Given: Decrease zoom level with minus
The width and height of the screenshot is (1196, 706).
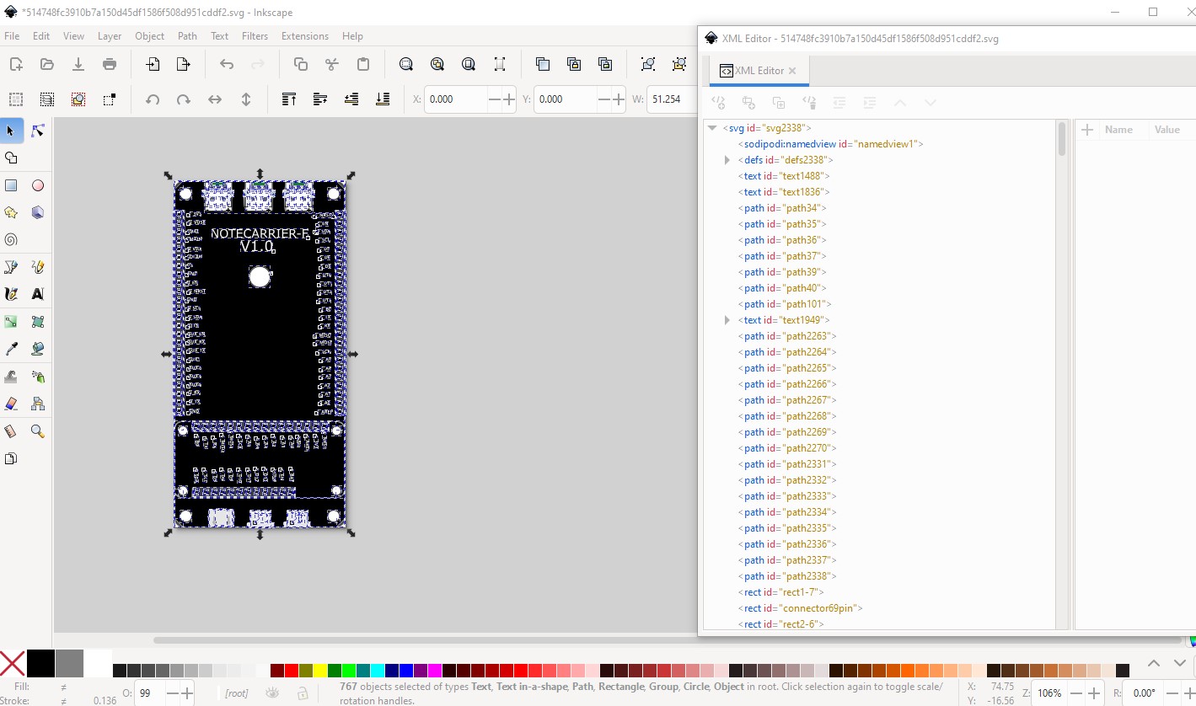Looking at the screenshot, I should [x=1076, y=693].
